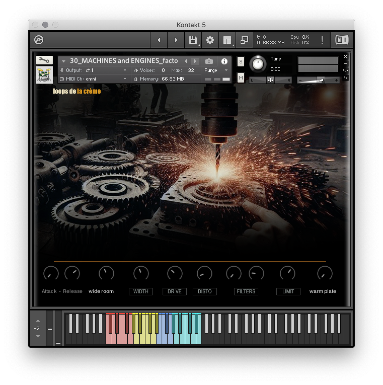Browse to next instrument with right arrow
This screenshot has height=385, width=383.
pos(195,61)
